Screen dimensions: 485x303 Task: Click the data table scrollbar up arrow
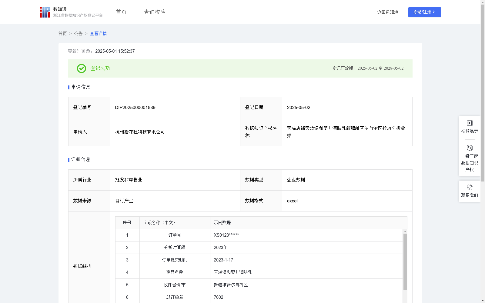click(405, 231)
